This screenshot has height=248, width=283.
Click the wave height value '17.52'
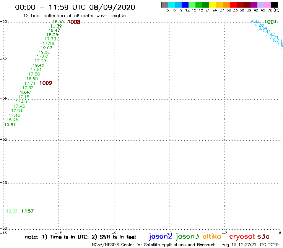click(28, 88)
